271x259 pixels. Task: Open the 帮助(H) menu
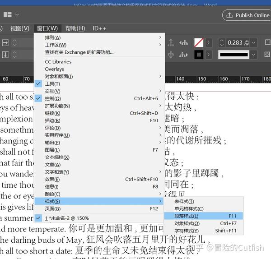point(75,28)
